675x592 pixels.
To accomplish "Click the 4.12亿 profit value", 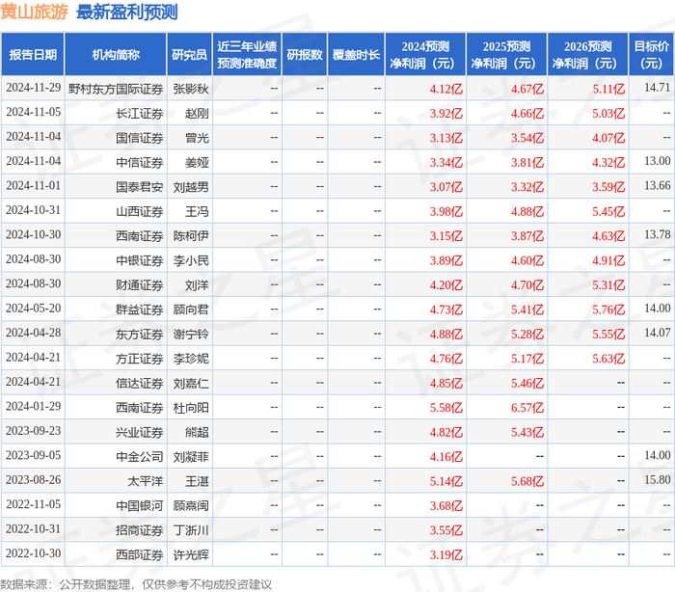I will click(445, 89).
